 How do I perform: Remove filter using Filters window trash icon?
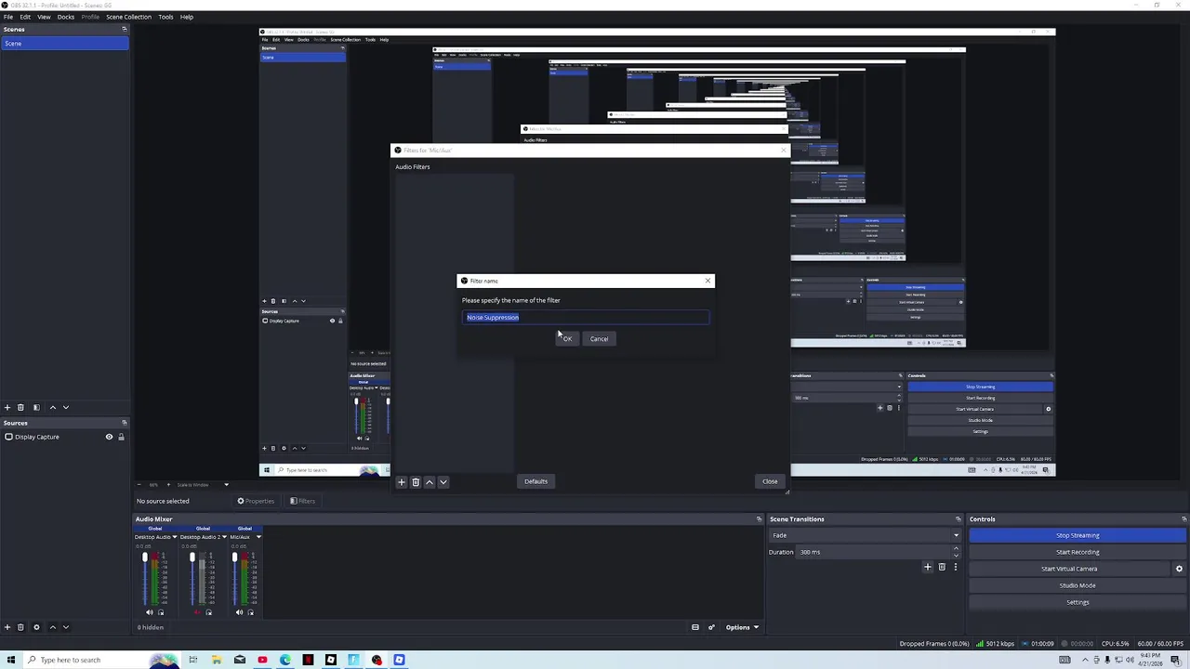coord(416,482)
